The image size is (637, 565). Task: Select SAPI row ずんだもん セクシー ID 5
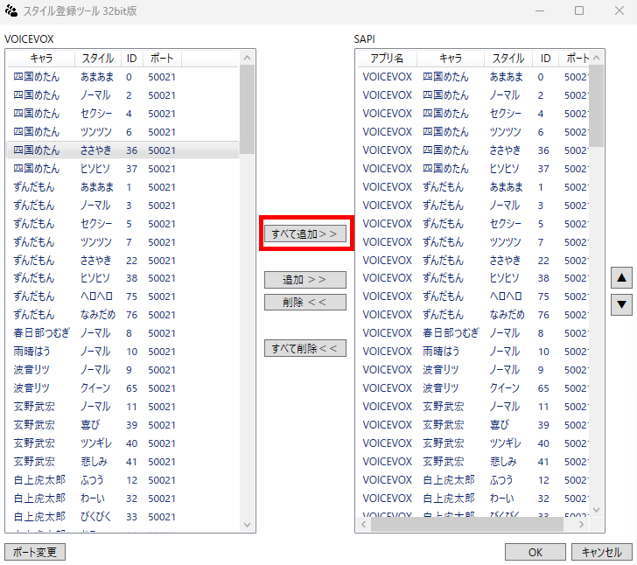point(472,224)
